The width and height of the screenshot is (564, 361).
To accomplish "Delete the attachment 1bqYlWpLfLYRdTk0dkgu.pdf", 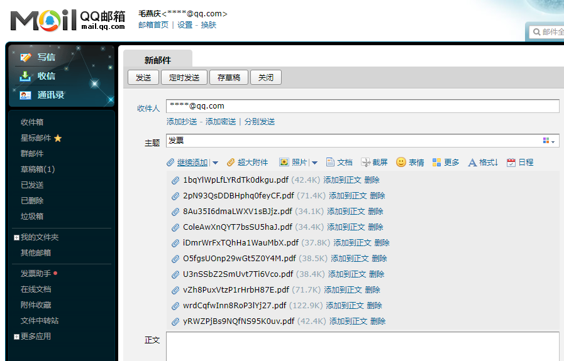I will 372,180.
